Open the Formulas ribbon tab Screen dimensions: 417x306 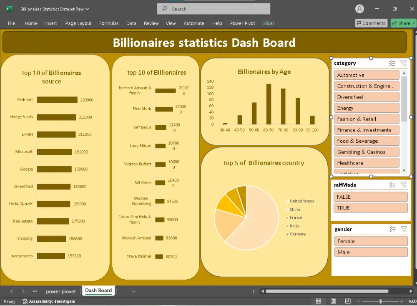point(109,23)
